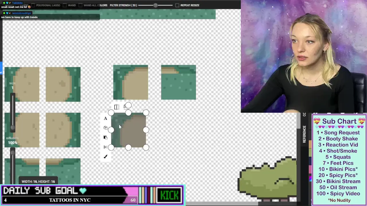Select the top-right dirt corner tile on left
This screenshot has height=206, width=367.
tap(63, 84)
